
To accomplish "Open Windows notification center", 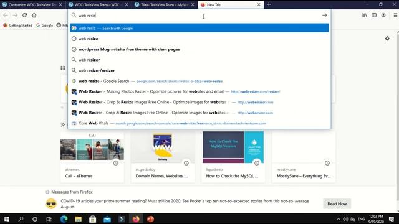I will pos(392,219).
